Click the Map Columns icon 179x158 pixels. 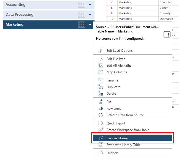(x=101, y=72)
